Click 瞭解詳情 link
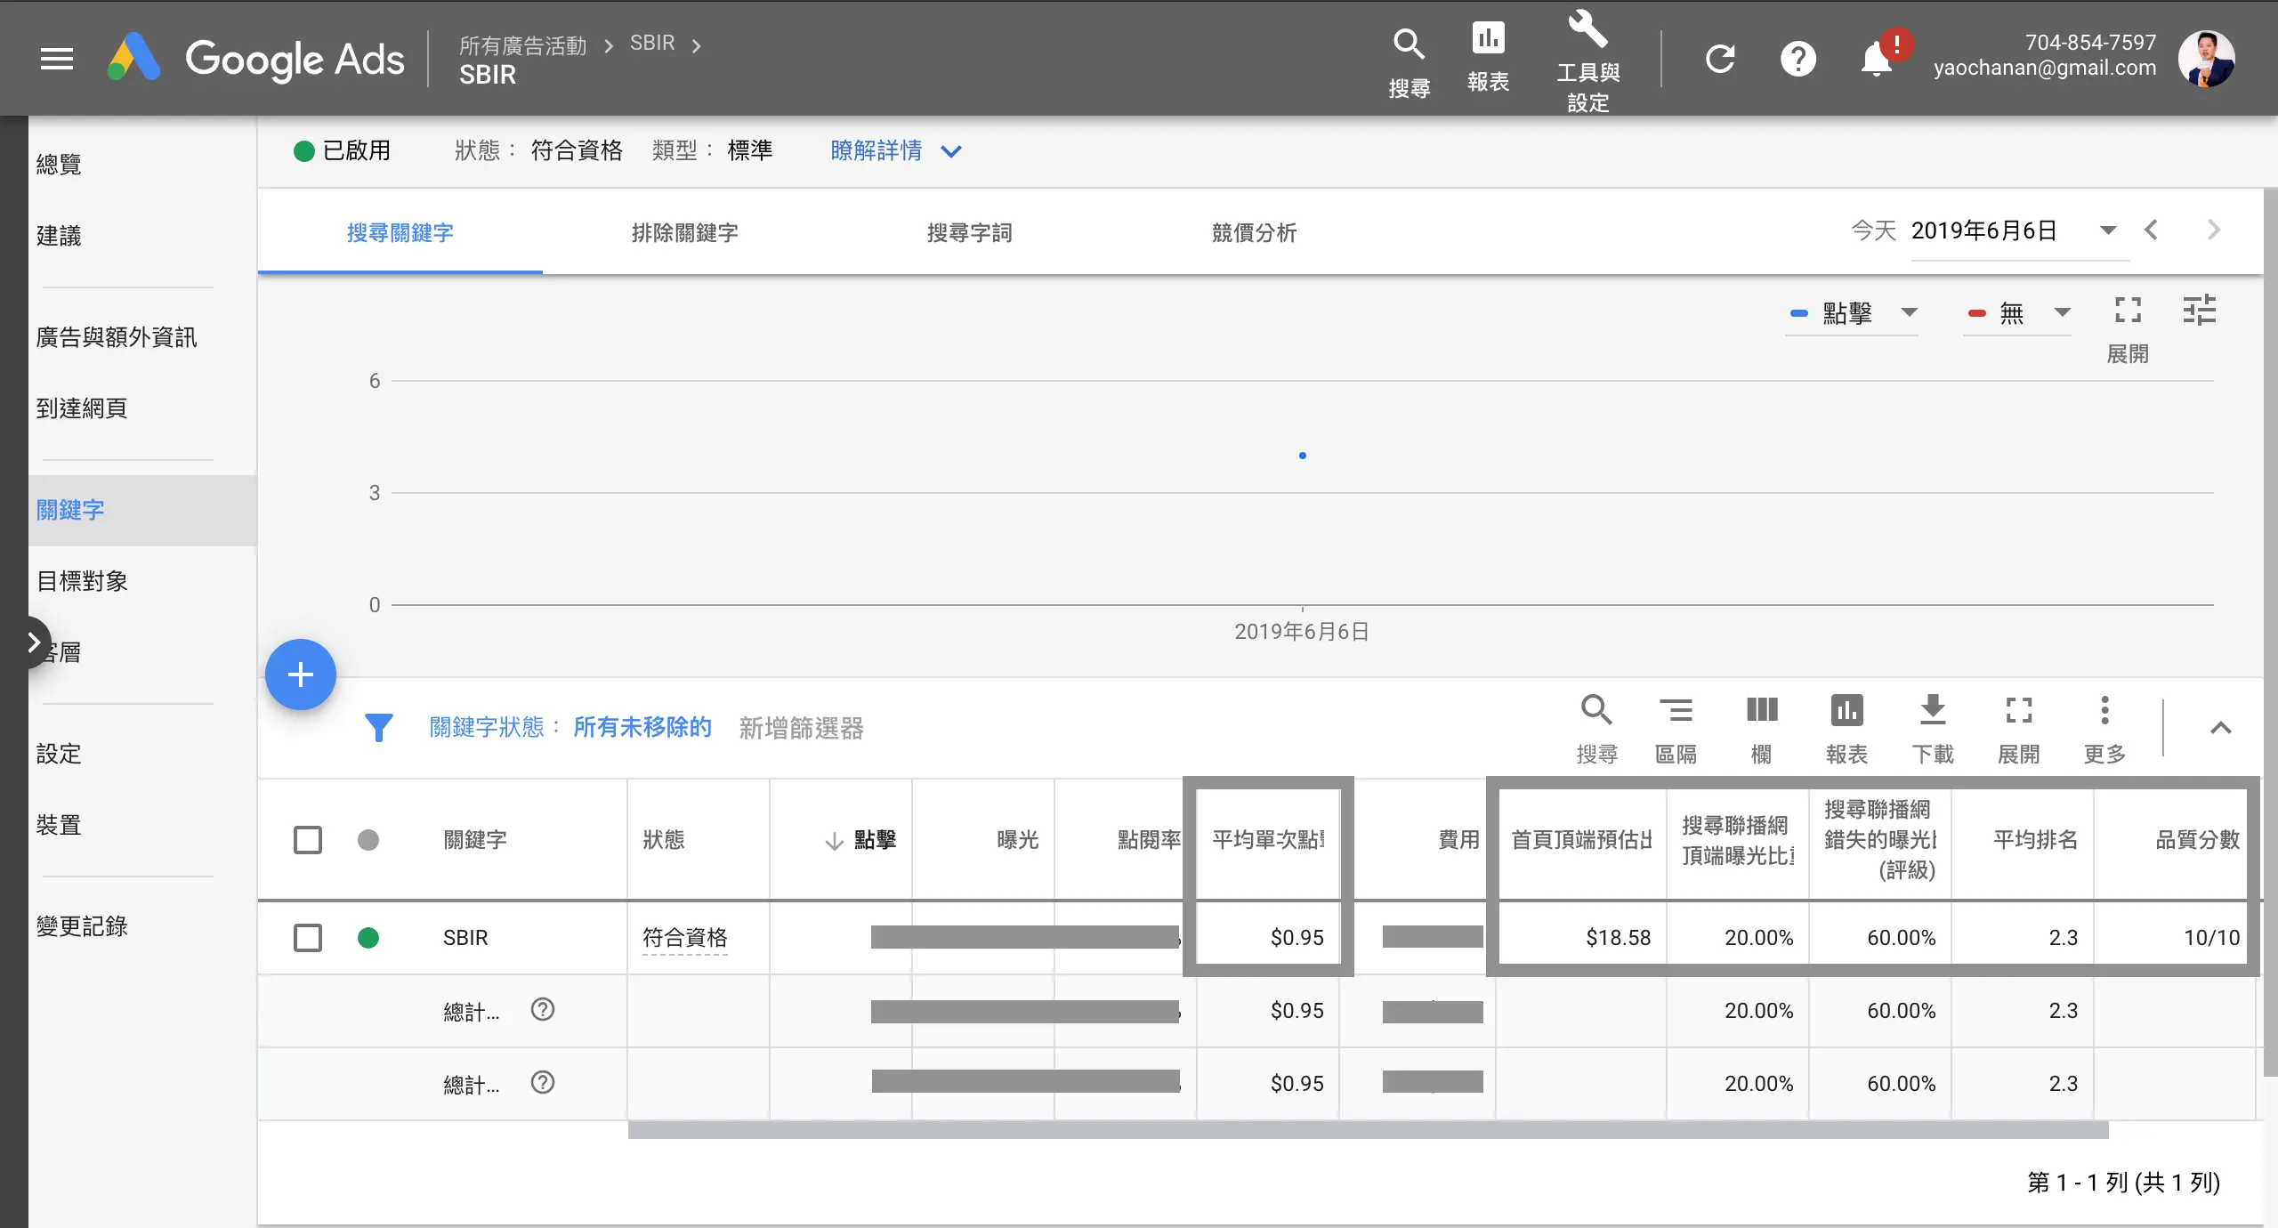 (x=876, y=150)
